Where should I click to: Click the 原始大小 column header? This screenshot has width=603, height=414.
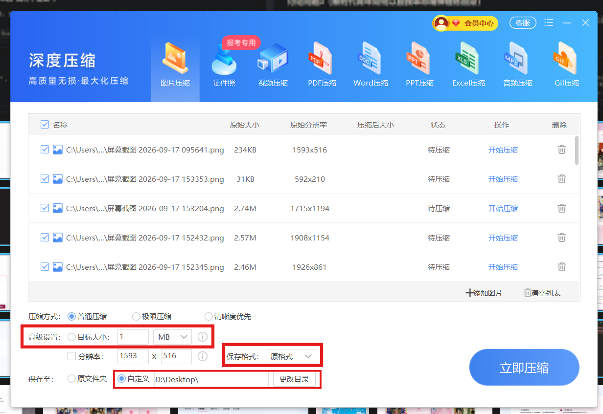[x=245, y=125]
